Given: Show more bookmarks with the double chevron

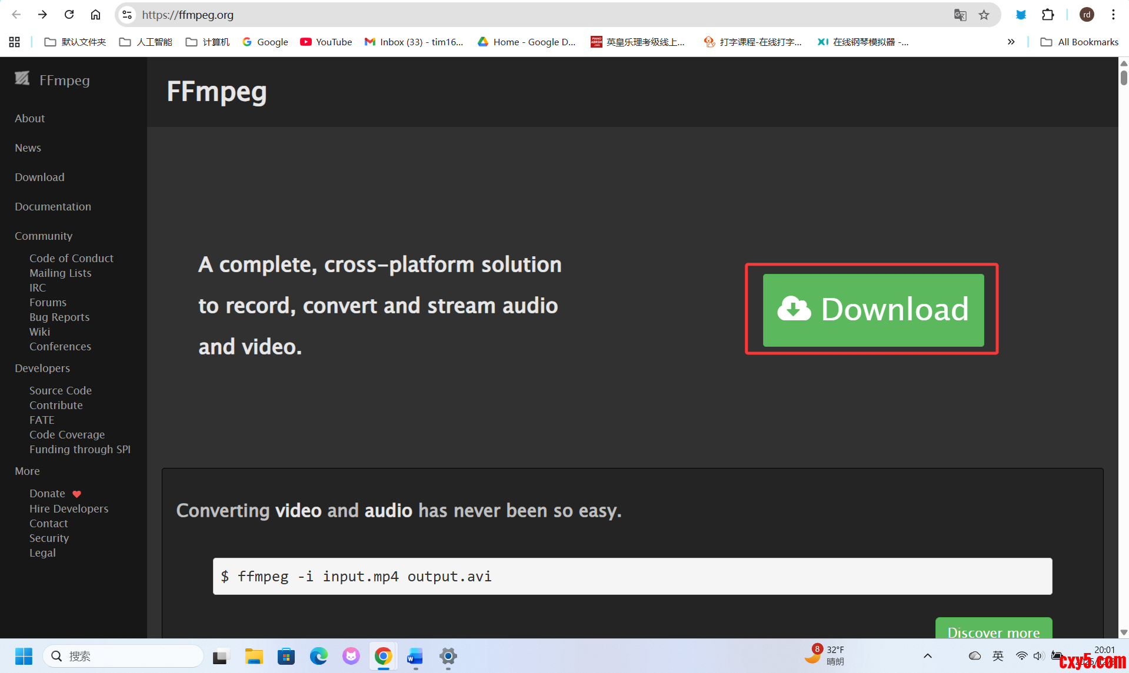Looking at the screenshot, I should pos(1011,42).
